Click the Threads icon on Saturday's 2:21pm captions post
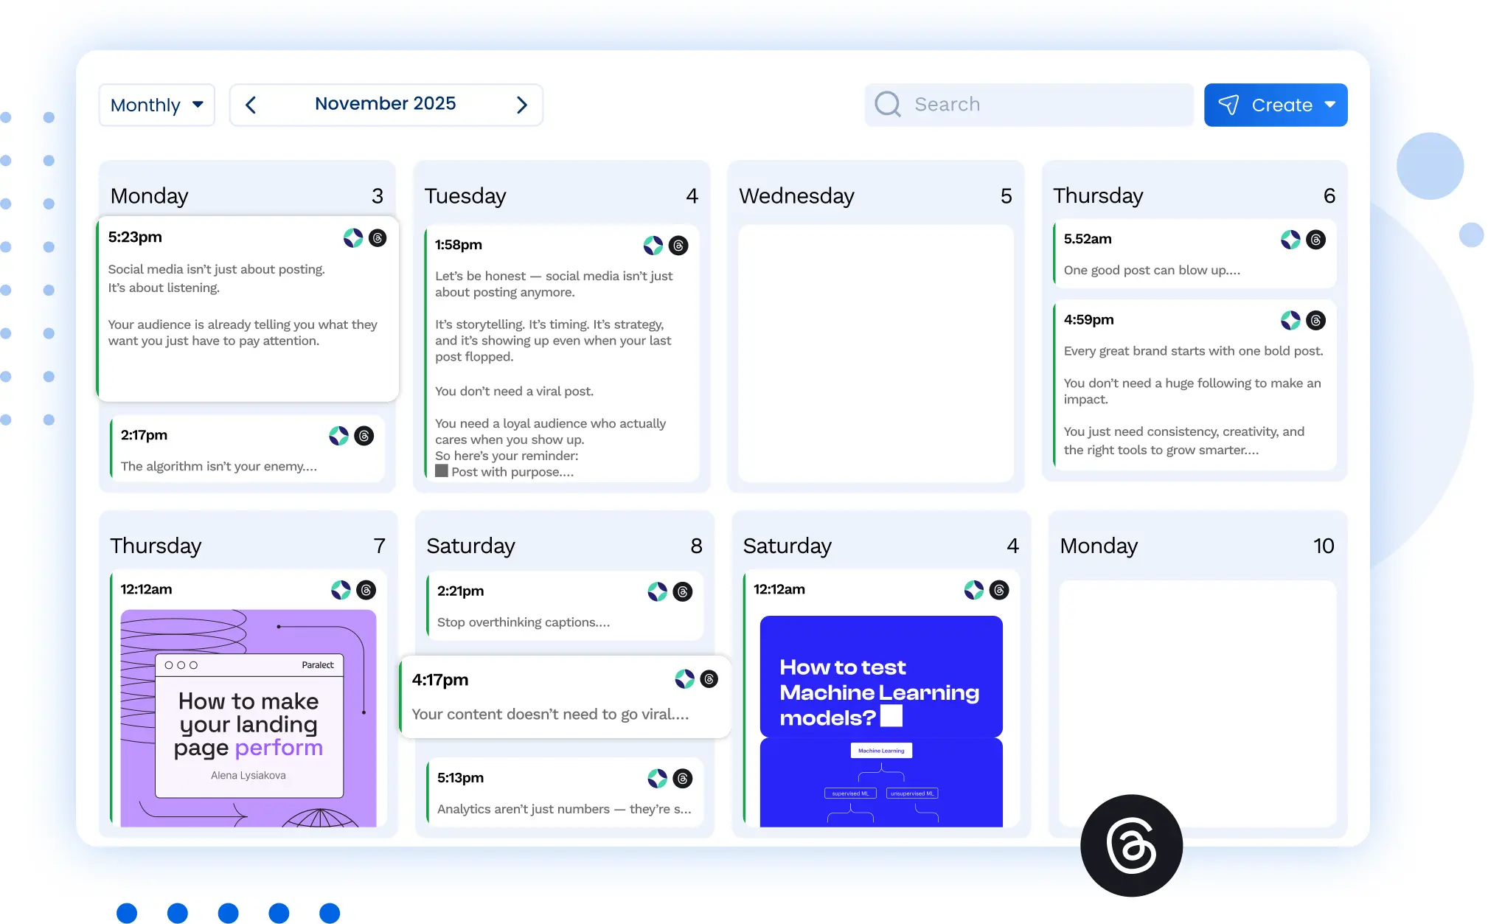1488x924 pixels. point(682,591)
